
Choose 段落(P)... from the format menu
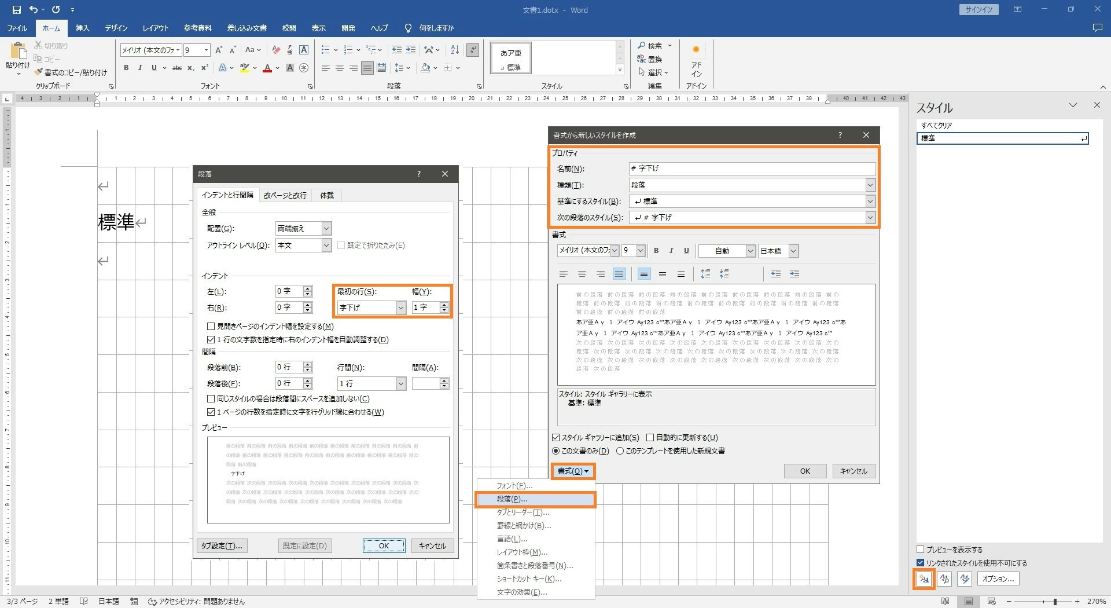(536, 499)
